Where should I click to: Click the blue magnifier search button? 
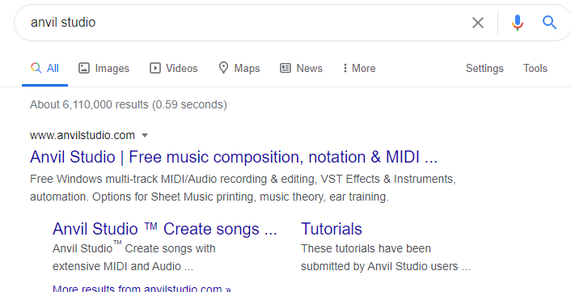[549, 23]
